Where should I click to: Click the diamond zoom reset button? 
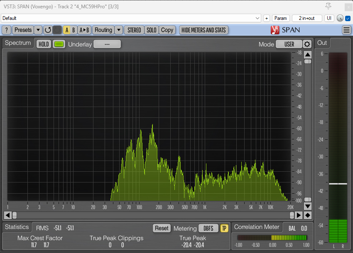pyautogui.click(x=307, y=215)
